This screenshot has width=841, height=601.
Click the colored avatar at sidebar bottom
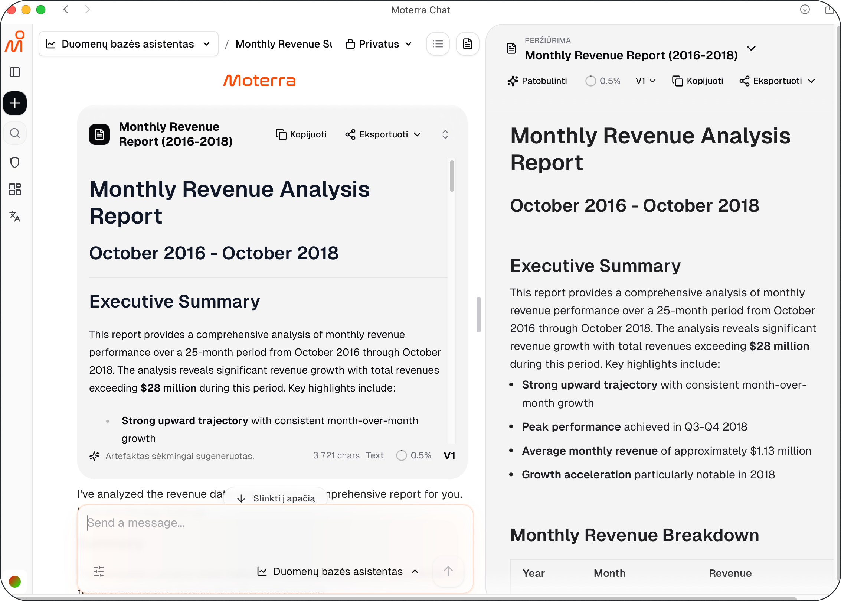pos(15,581)
